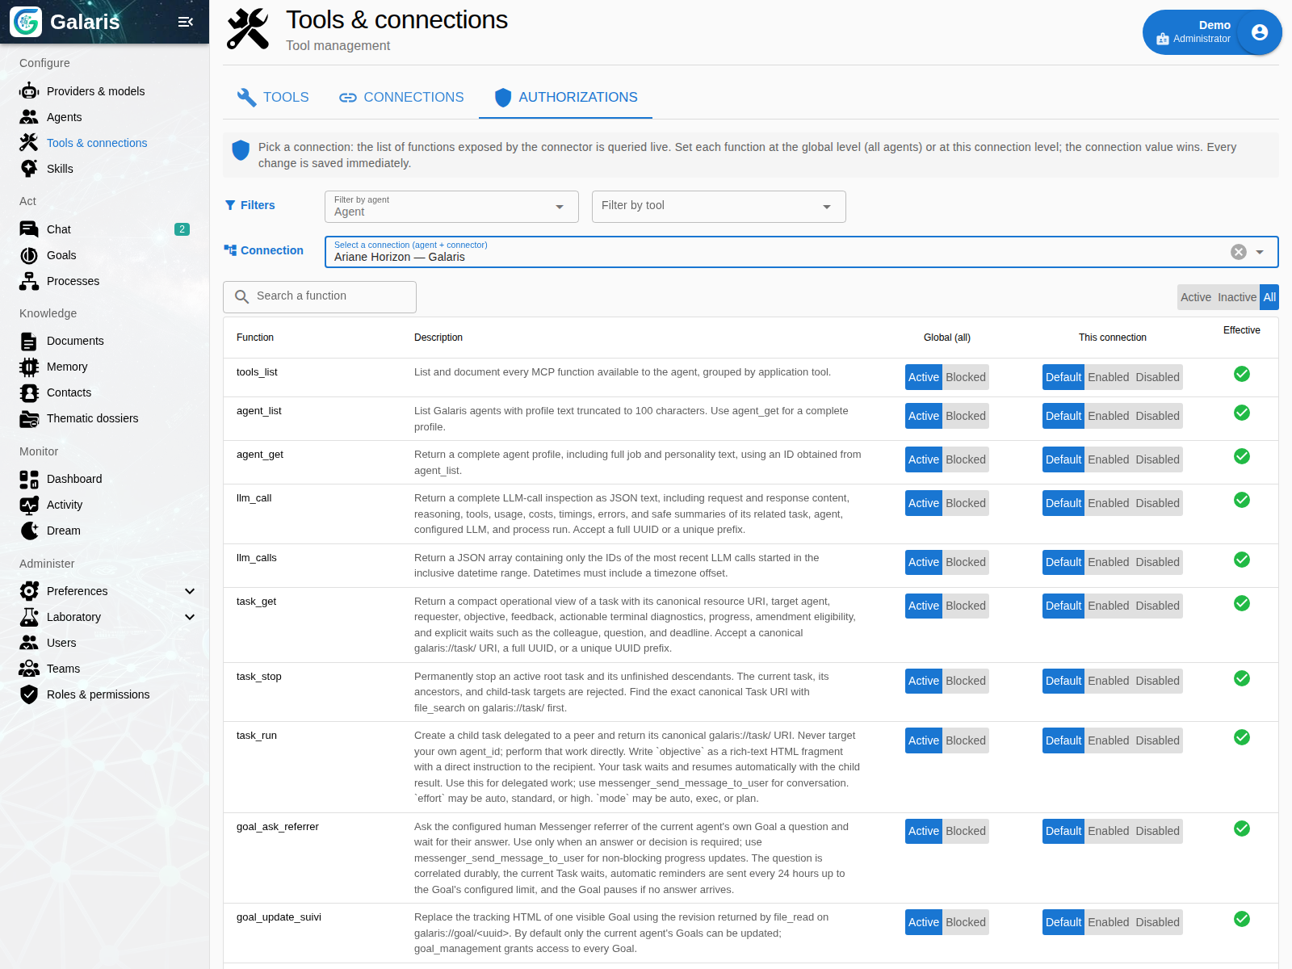Click the task_run effective green checkmark
The width and height of the screenshot is (1292, 969).
pyautogui.click(x=1242, y=737)
